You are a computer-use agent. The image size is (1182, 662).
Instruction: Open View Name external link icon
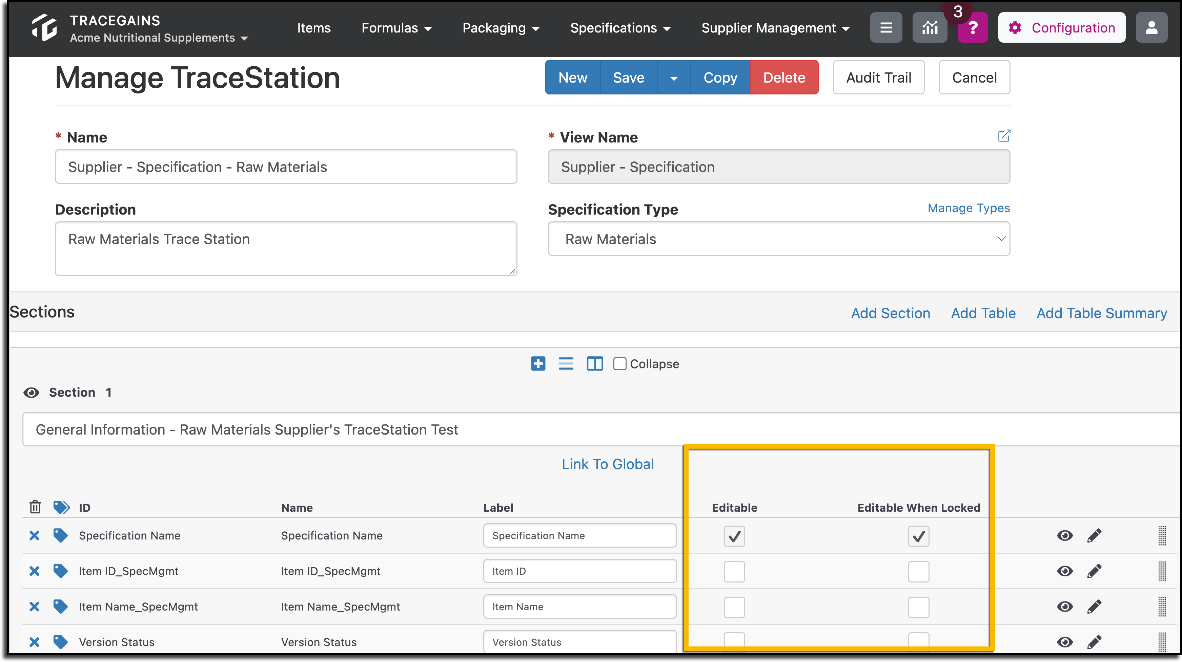point(1004,136)
